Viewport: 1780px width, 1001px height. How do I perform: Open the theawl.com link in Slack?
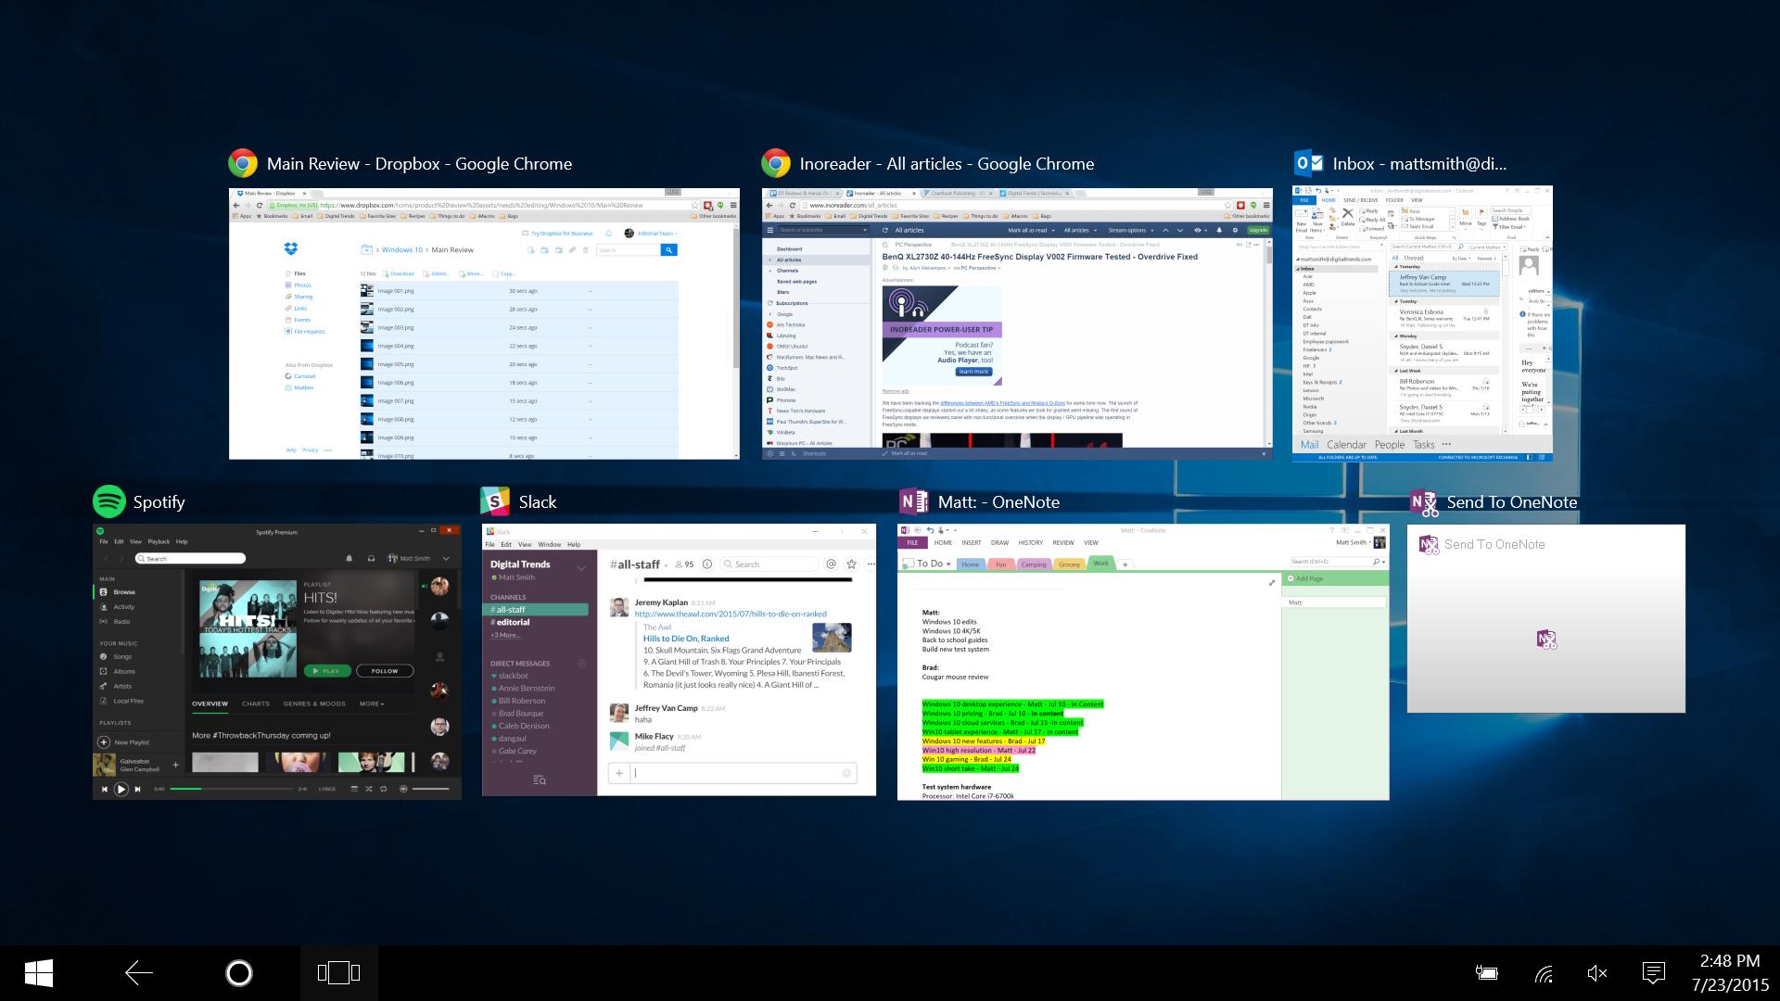coord(731,614)
